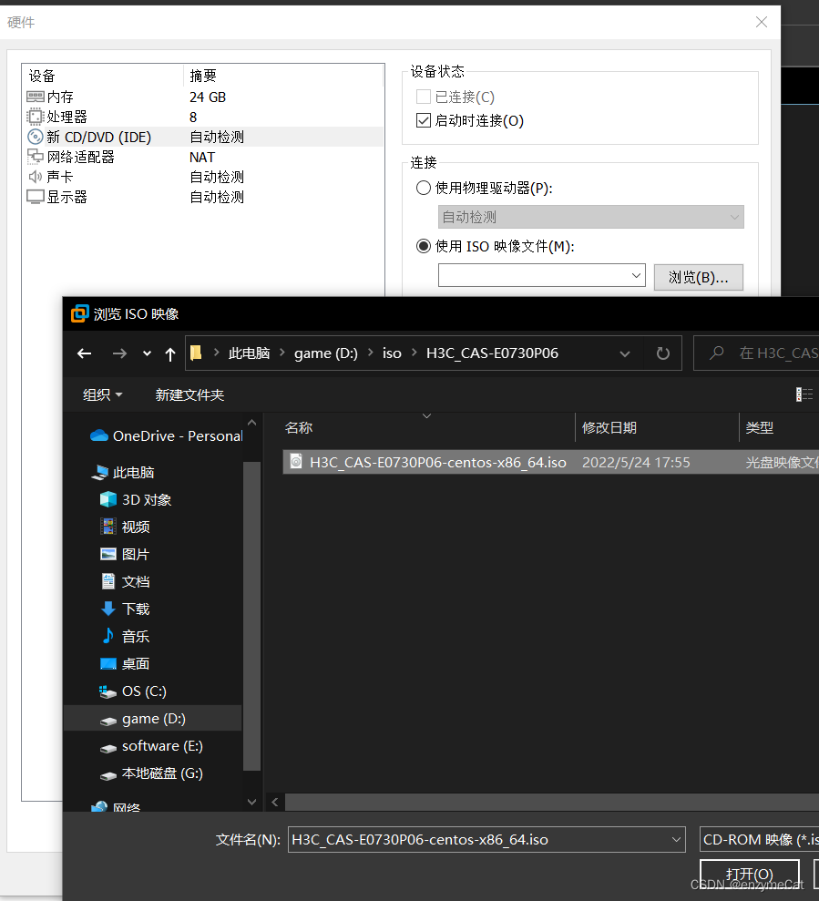
Task: Open the 自动检测 physical drive dropdown
Action: 591,217
